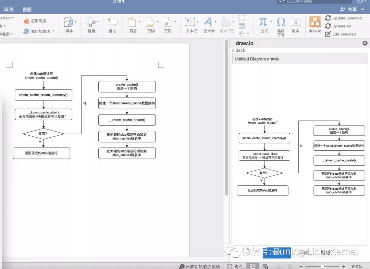Screen dimensions: 370x269
Task: Select Untitled Diagram.drawio file entry
Action: 299,59
